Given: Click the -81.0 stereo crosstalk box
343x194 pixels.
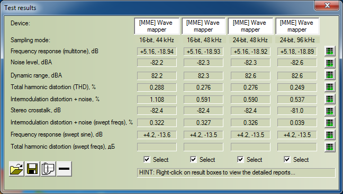Looking at the screenshot, I should coord(297,111).
